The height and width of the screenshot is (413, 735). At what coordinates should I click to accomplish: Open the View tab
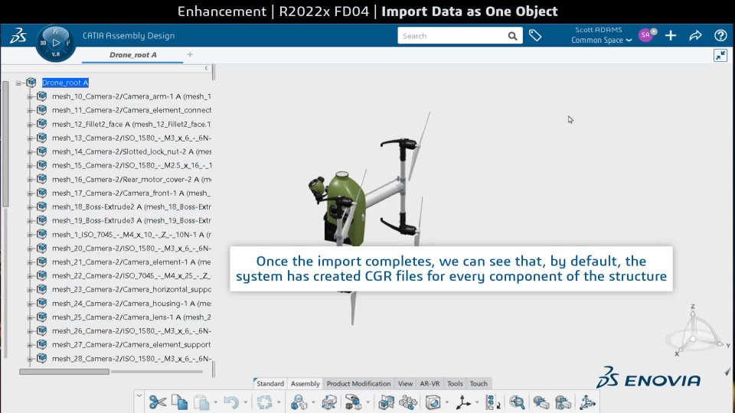click(x=406, y=383)
